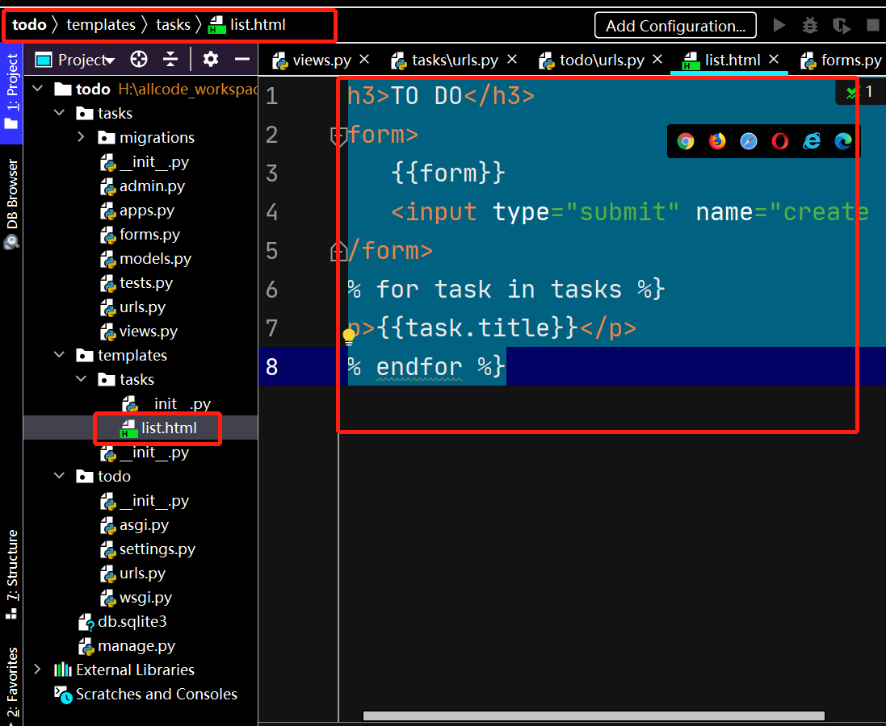Collapse the tasks folder under templates
886x726 pixels.
(x=82, y=379)
